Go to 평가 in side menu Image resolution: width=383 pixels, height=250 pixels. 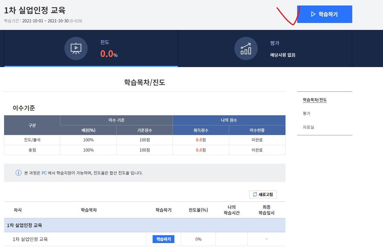307,114
